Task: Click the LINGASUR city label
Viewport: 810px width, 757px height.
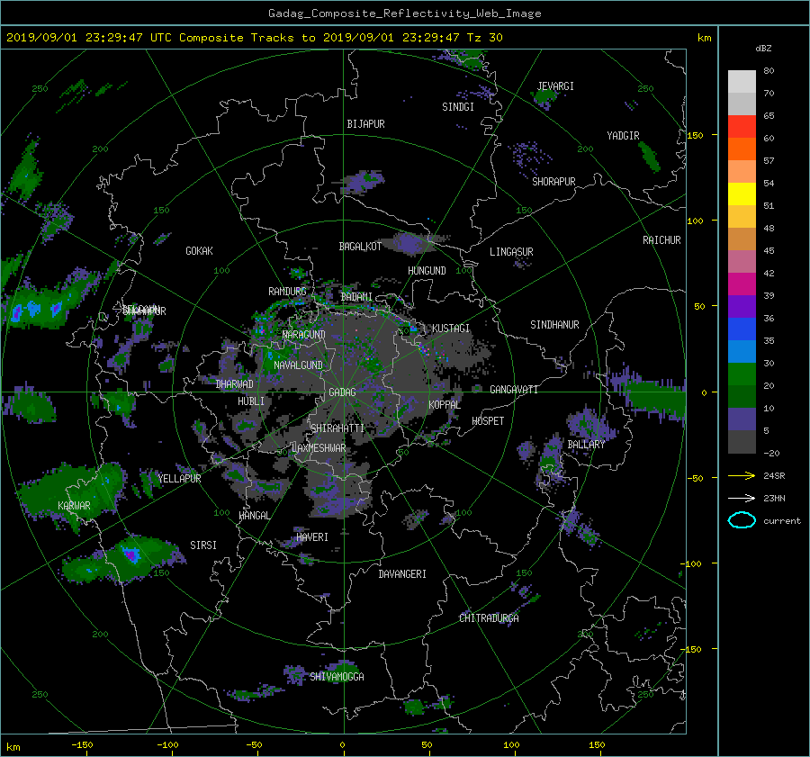Action: (511, 252)
